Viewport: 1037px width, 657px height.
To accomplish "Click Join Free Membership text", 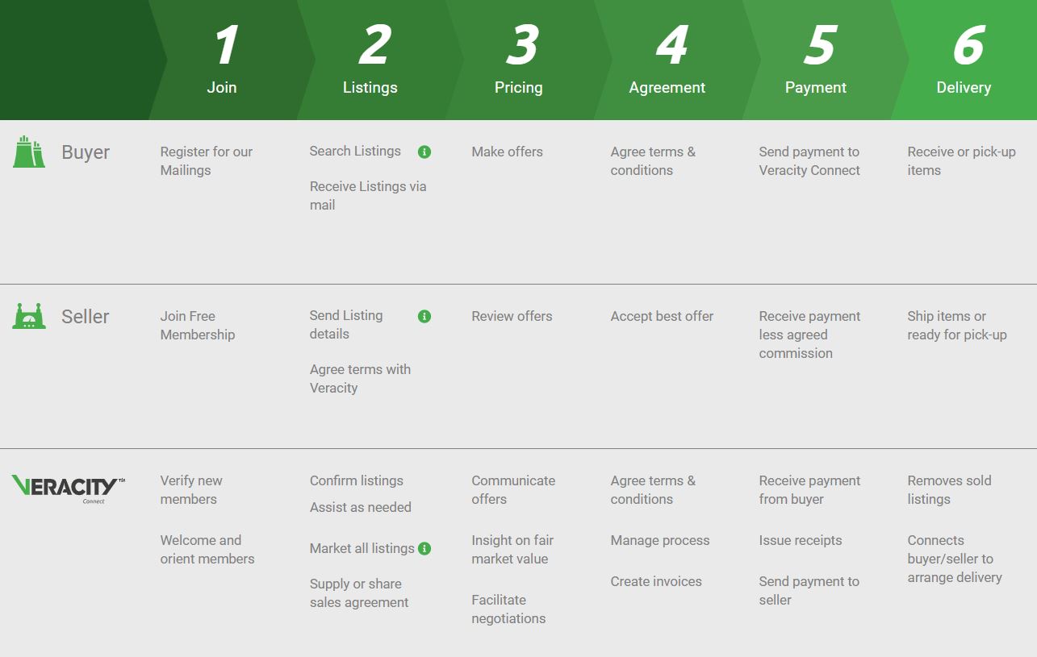I will pyautogui.click(x=197, y=326).
